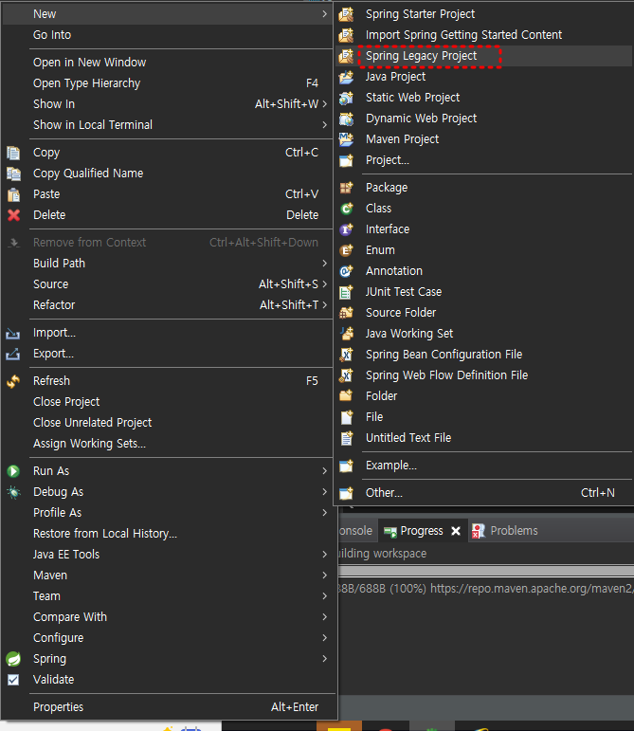Open Properties menu entry
634x731 pixels.
pyautogui.click(x=168, y=707)
